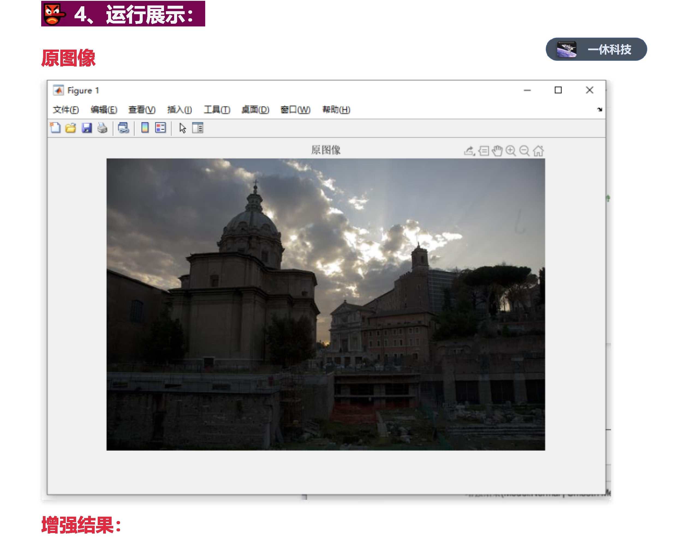677x539 pixels.
Task: Activate the pan hand tool
Action: pos(497,151)
